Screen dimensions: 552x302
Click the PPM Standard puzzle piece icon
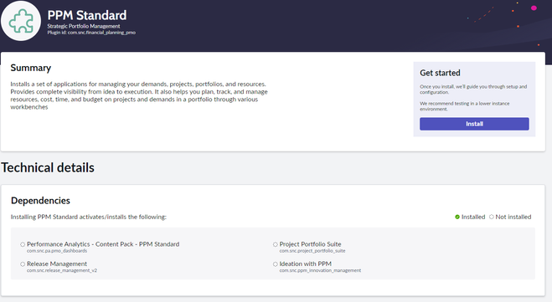coord(21,21)
